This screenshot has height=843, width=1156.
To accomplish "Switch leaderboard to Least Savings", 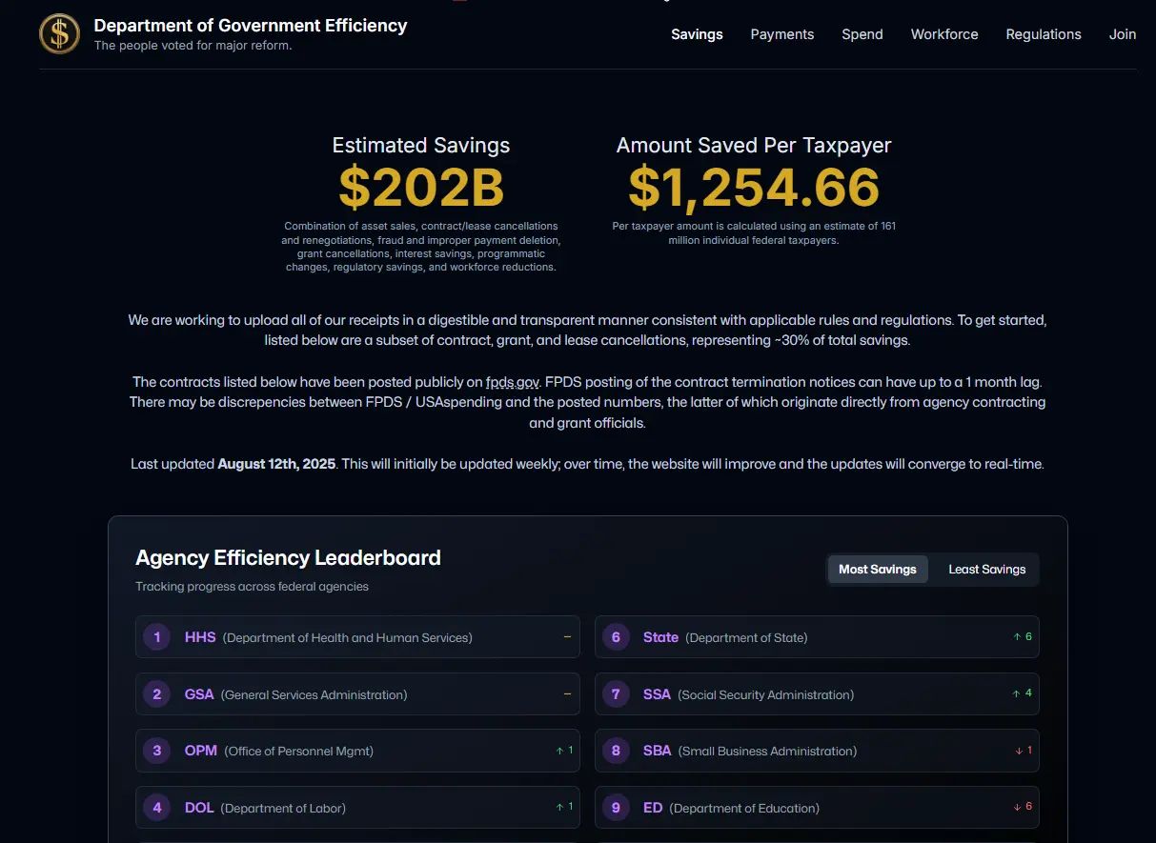I will pos(986,570).
